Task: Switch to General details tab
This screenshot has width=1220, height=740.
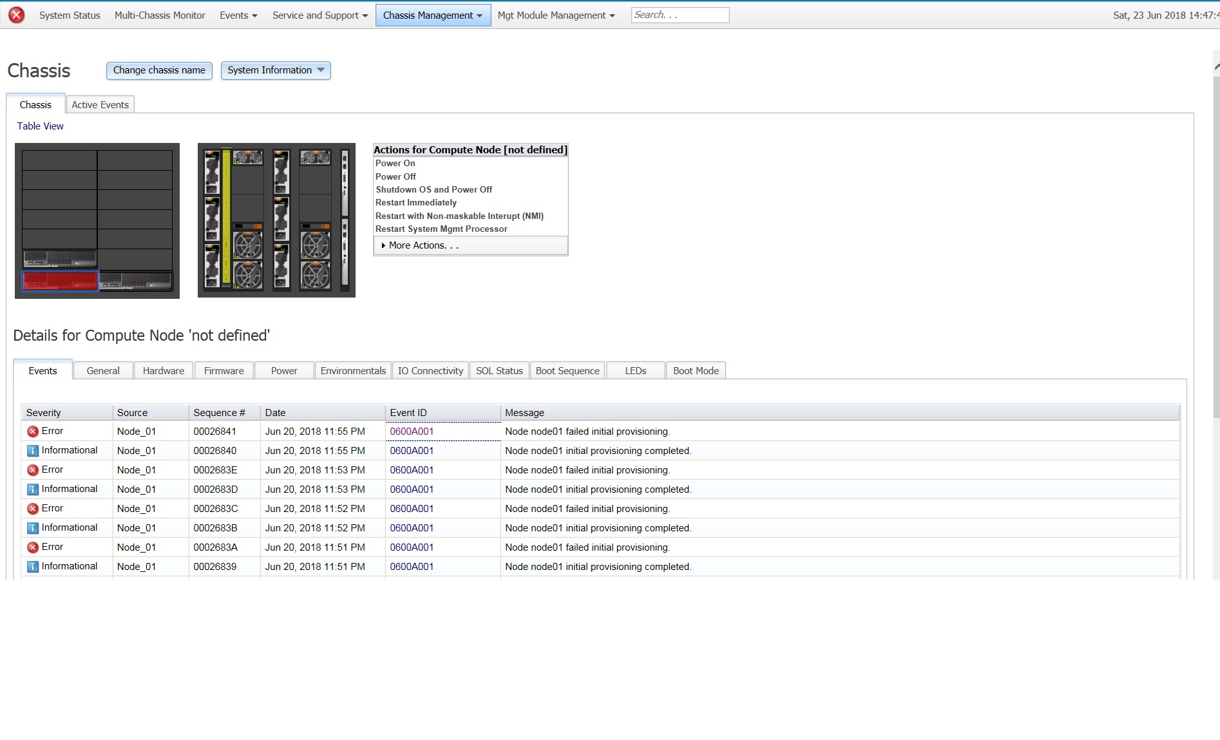Action: click(x=103, y=370)
